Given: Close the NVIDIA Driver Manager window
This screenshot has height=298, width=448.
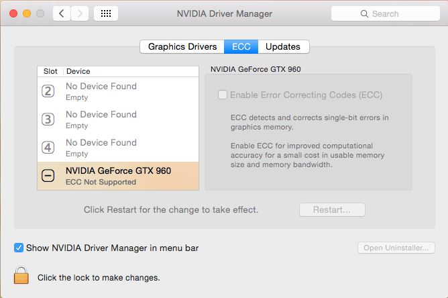Looking at the screenshot, I should click(x=13, y=13).
